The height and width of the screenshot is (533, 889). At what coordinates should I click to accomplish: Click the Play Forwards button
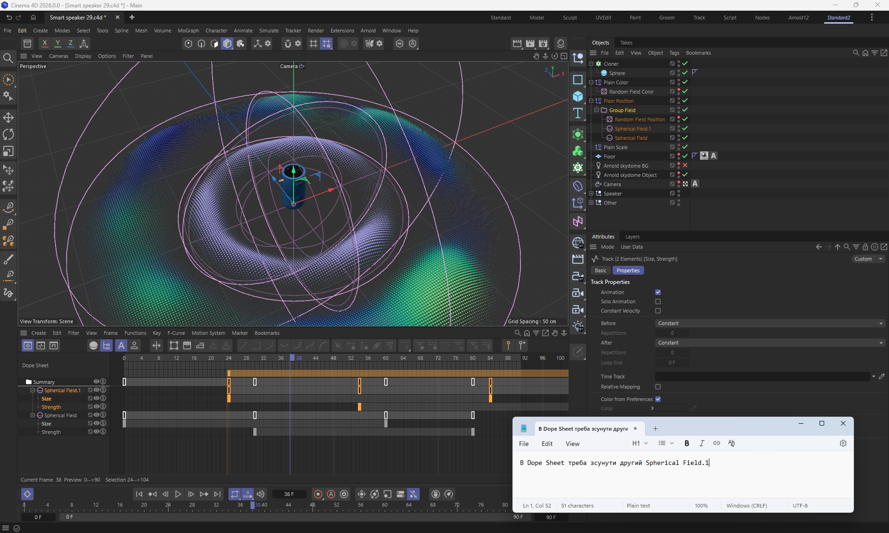coord(178,494)
